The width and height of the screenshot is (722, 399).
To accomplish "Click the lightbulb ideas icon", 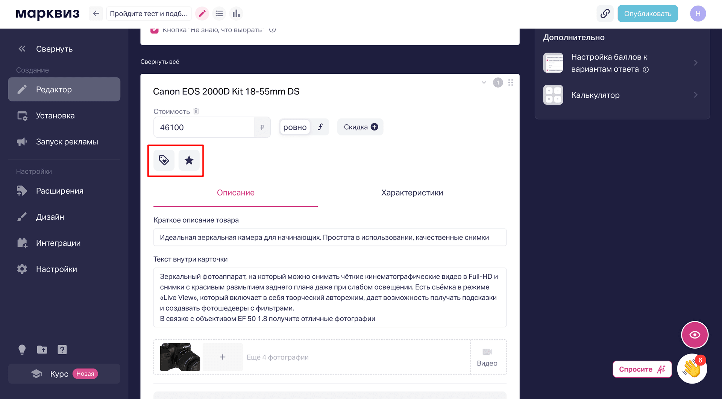I will pyautogui.click(x=22, y=350).
